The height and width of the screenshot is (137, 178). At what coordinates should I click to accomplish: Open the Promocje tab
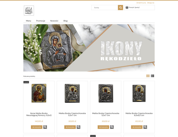point(41,21)
